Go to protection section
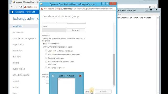The width and height of the screenshot is (168, 94). (x=17, y=50)
